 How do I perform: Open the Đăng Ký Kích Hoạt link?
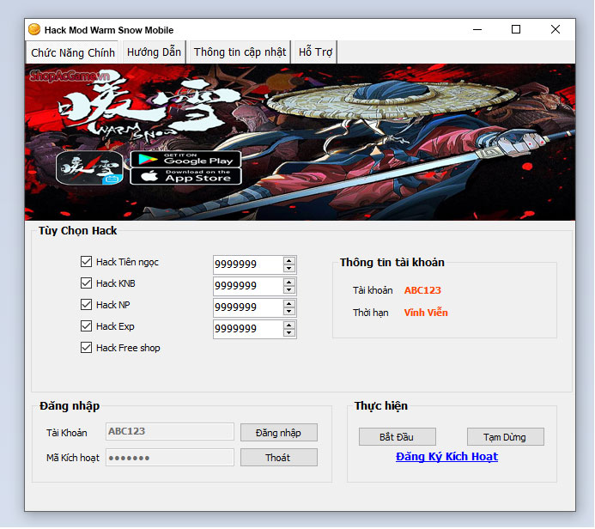pyautogui.click(x=446, y=457)
